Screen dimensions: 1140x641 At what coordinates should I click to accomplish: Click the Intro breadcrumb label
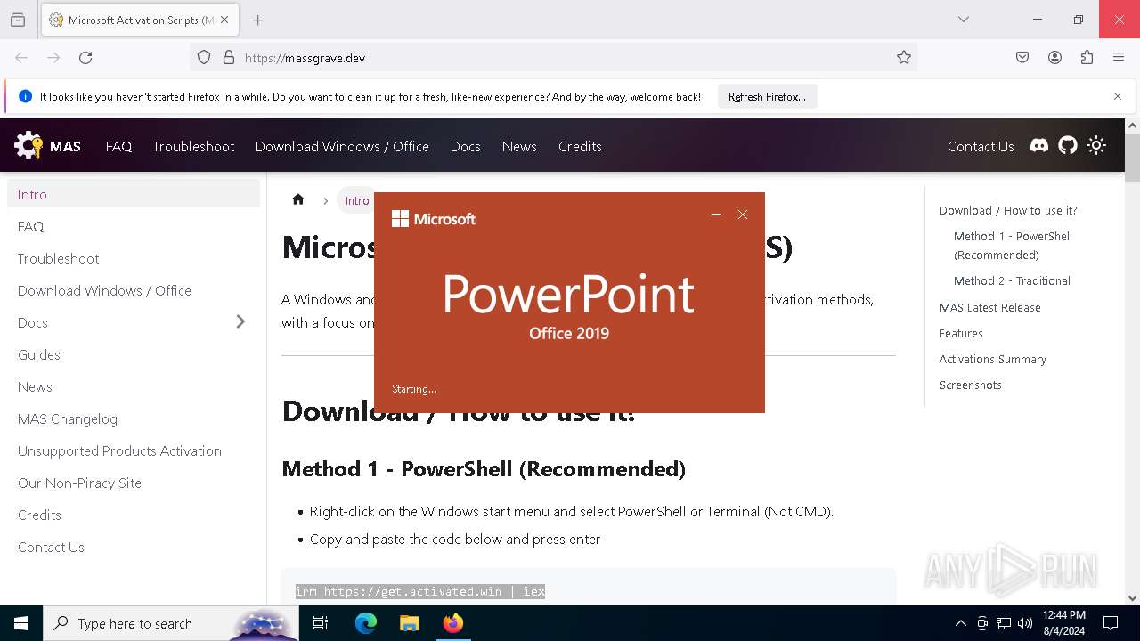click(357, 200)
